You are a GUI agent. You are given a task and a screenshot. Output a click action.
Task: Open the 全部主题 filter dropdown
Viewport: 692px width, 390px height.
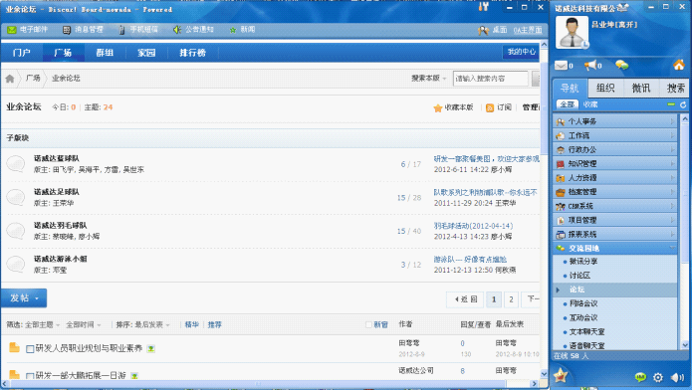(x=42, y=324)
